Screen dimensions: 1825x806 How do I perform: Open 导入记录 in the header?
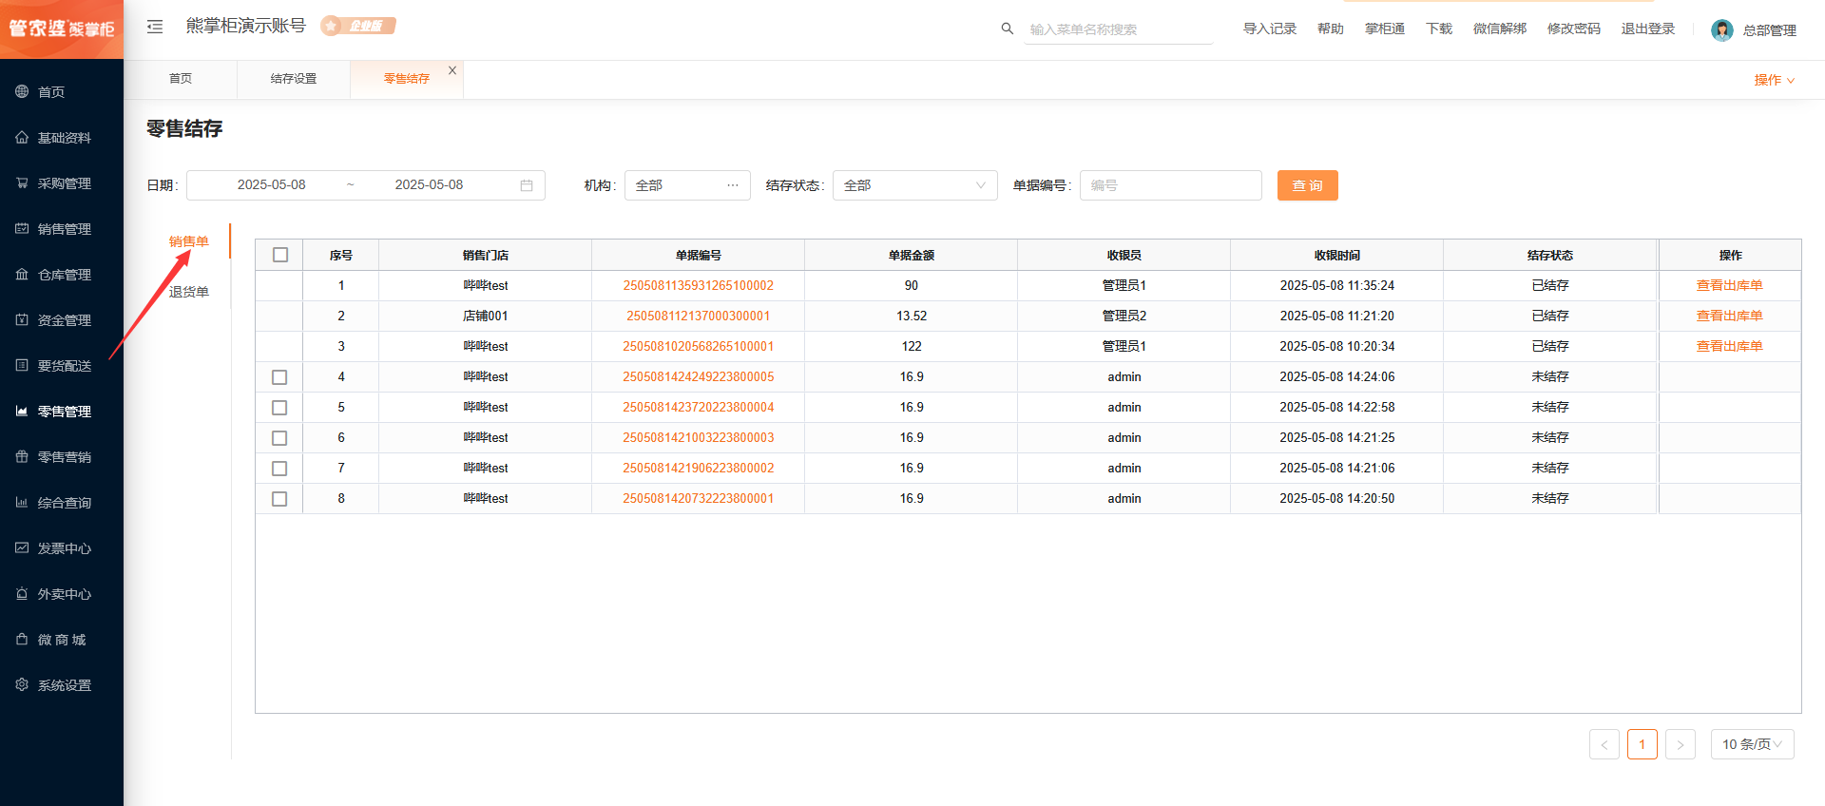coord(1270,29)
